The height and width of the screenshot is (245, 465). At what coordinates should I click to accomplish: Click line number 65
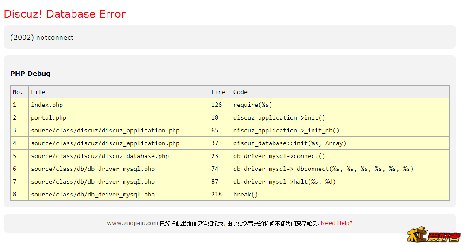[215, 131]
